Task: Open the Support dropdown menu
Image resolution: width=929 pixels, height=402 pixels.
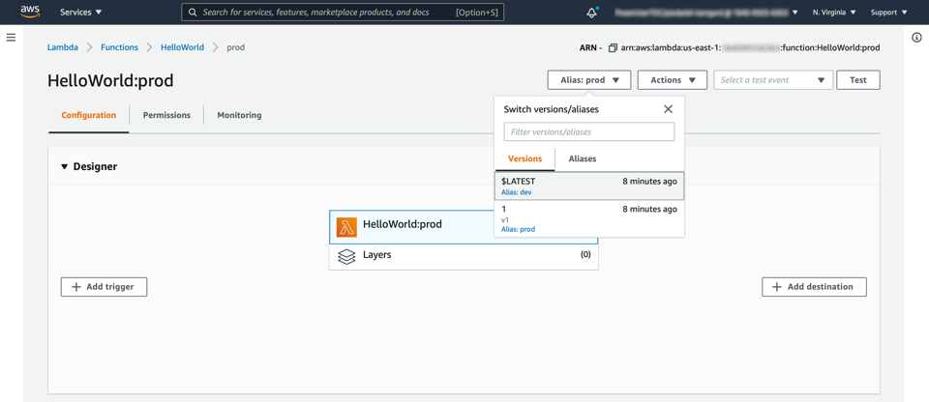Action: [888, 12]
